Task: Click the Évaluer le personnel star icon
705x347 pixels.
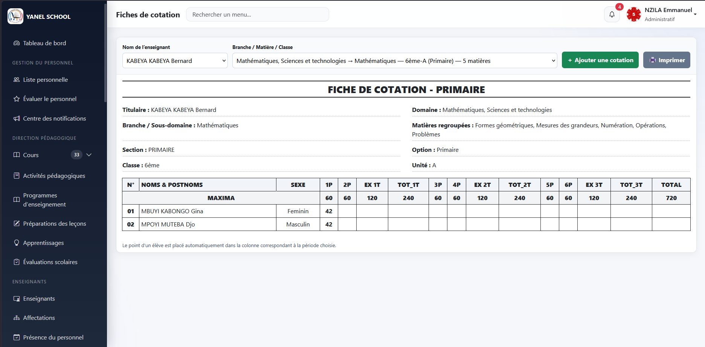Action: click(x=17, y=99)
